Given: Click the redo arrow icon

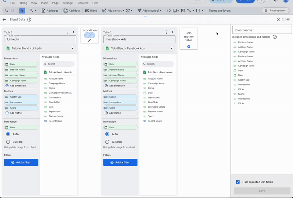Looking at the screenshot, I should (13, 11).
